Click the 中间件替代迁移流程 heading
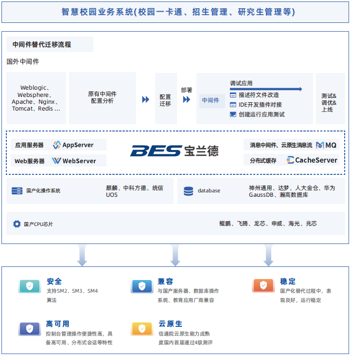 42,44
